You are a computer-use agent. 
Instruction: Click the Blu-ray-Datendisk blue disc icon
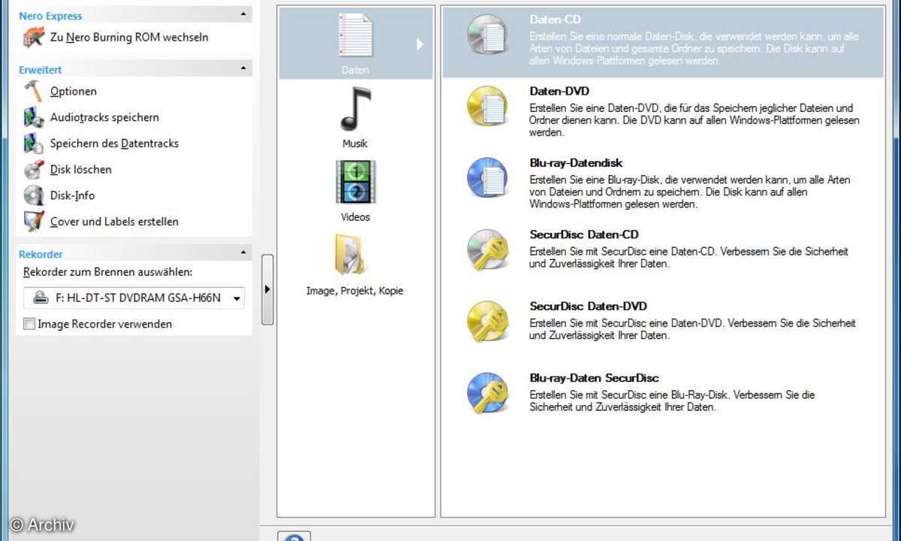pos(488,177)
